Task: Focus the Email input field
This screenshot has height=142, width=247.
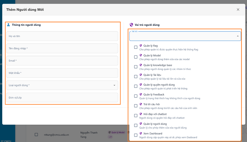Action: (62, 61)
